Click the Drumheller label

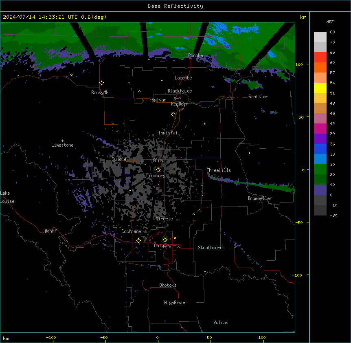(x=260, y=198)
